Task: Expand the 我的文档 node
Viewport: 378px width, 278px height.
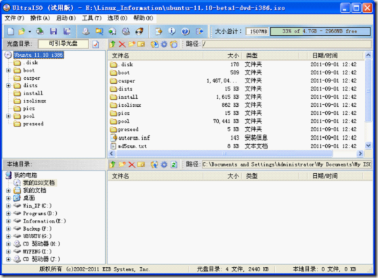Action: coord(8,190)
